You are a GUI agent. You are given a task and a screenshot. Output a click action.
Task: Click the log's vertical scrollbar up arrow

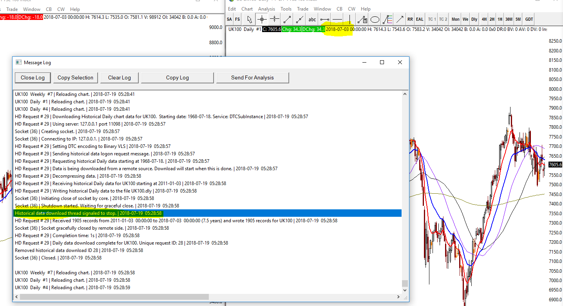tap(405, 94)
